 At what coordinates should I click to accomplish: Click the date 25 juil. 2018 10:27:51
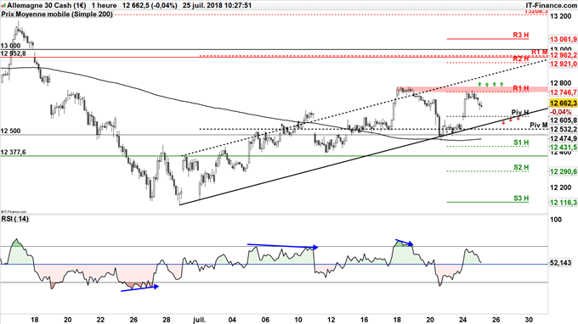[217, 6]
